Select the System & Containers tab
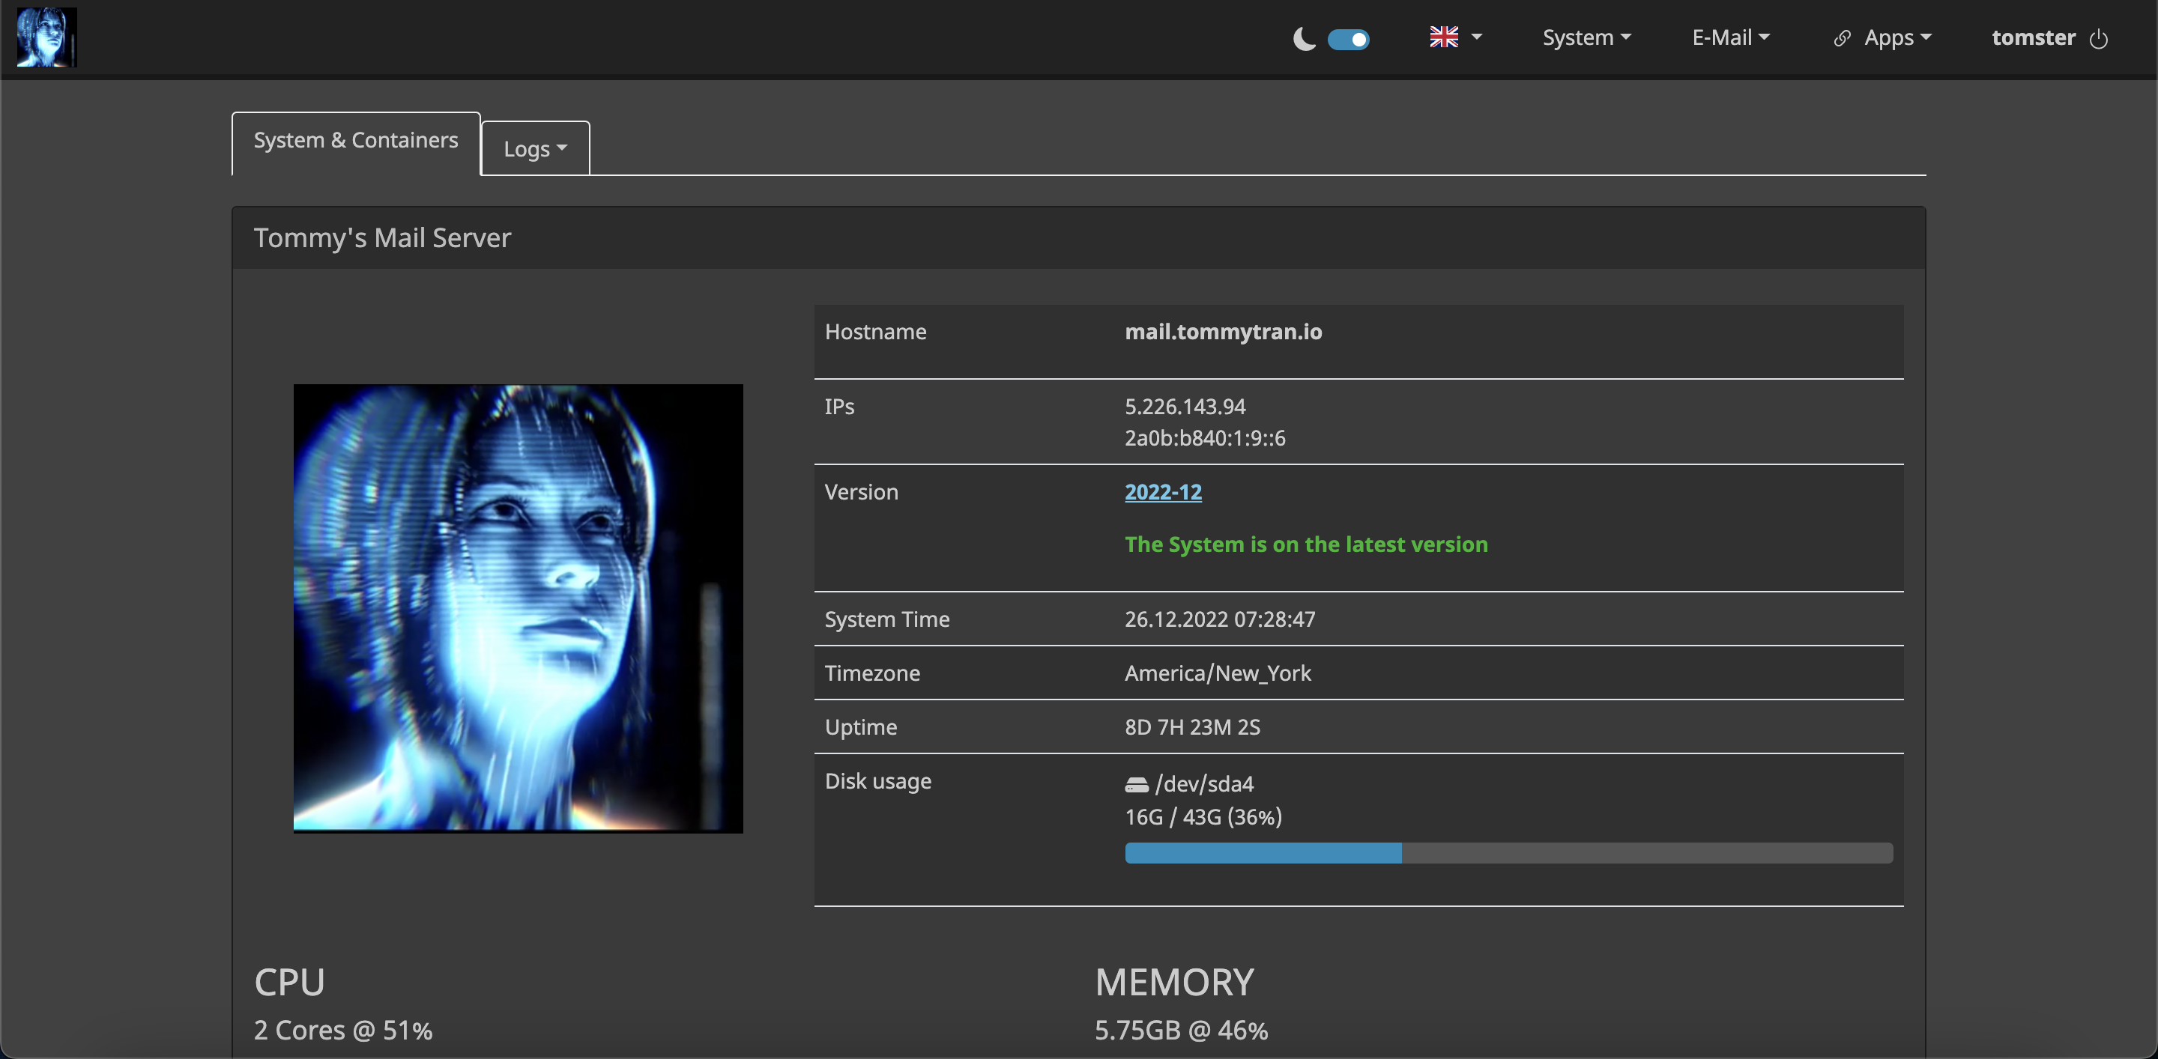The height and width of the screenshot is (1059, 2158). coord(355,141)
